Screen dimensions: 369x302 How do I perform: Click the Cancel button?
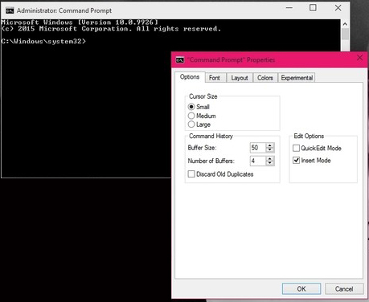click(x=344, y=288)
